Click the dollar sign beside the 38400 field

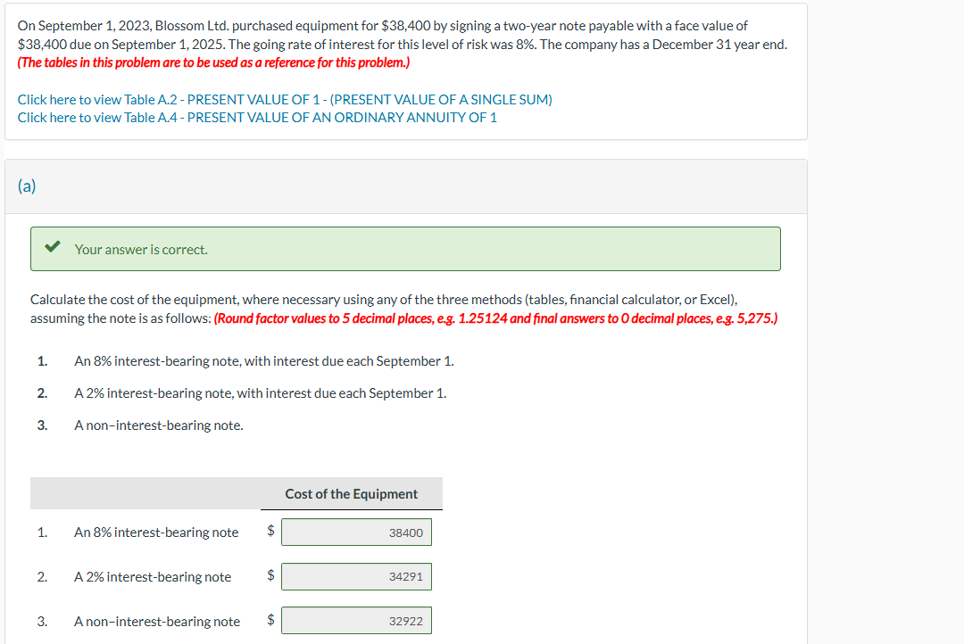click(x=270, y=532)
